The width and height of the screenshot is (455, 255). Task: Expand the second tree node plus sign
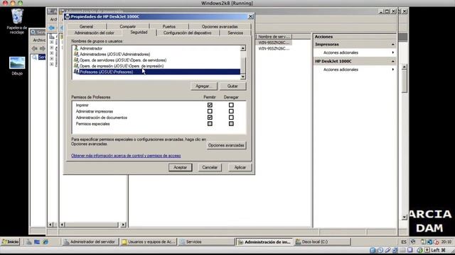[52, 47]
